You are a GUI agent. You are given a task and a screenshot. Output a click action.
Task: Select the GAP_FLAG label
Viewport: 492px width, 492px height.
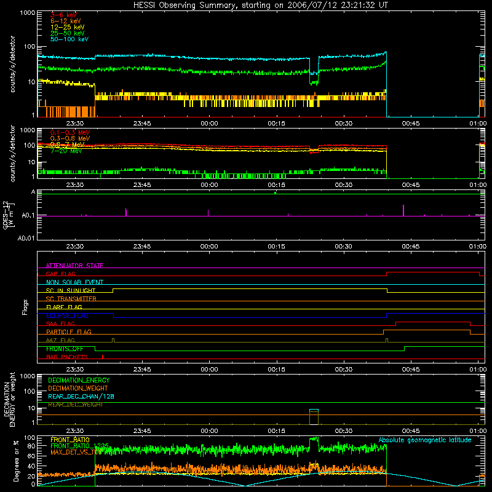(60, 274)
